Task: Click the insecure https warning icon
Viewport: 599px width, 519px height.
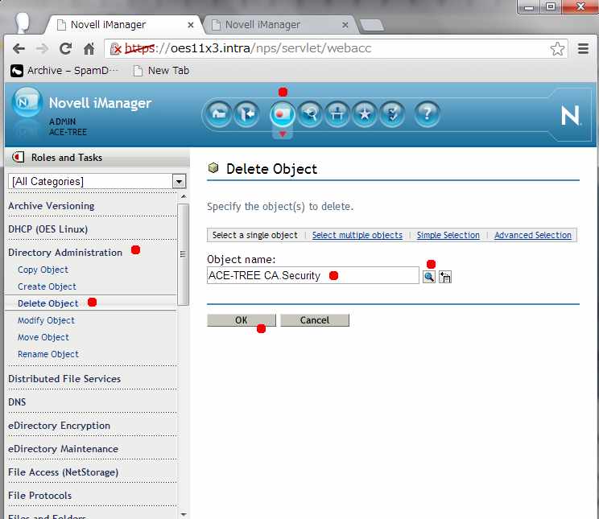Action: tap(115, 48)
